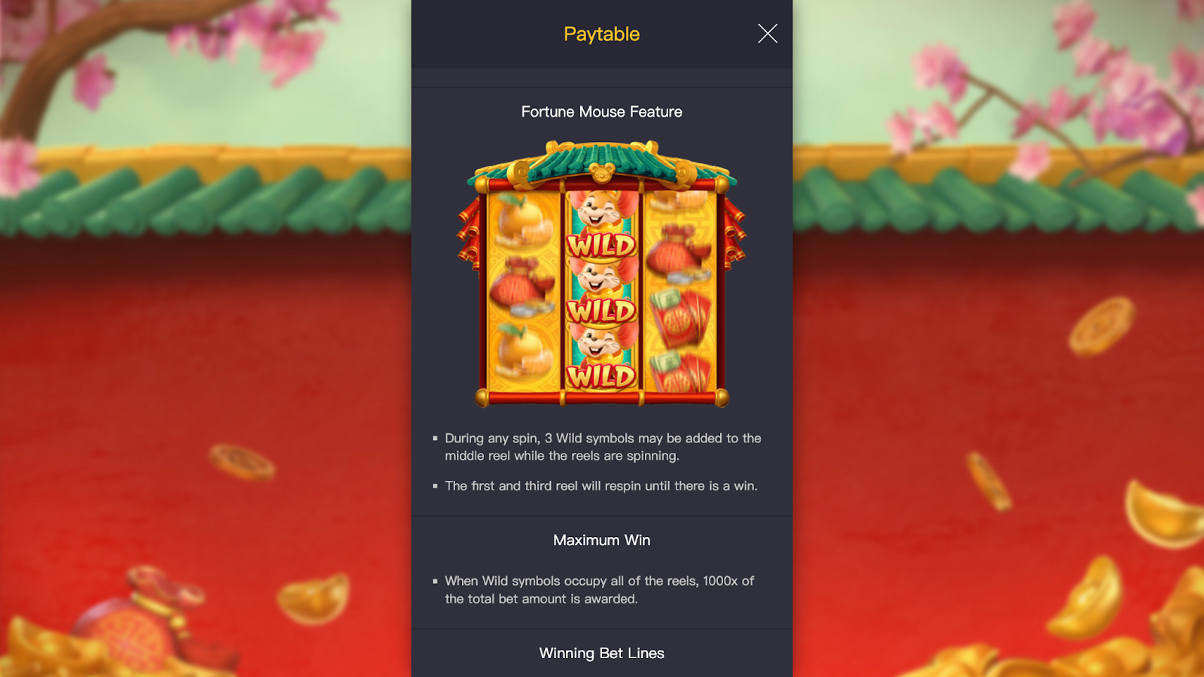Click the top orange on the first reel
The width and height of the screenshot is (1204, 677).
click(x=522, y=221)
